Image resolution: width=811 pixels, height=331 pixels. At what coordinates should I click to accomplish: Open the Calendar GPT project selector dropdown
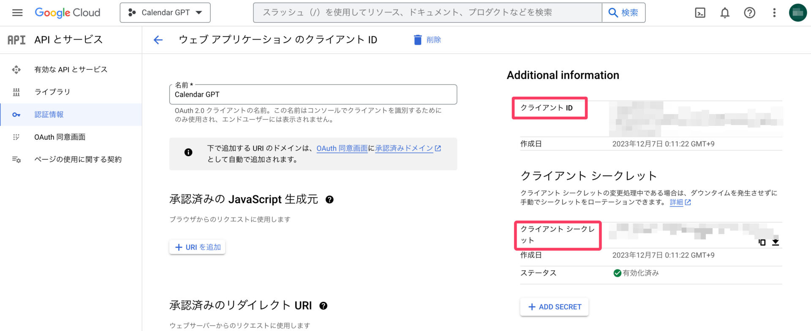pos(165,13)
